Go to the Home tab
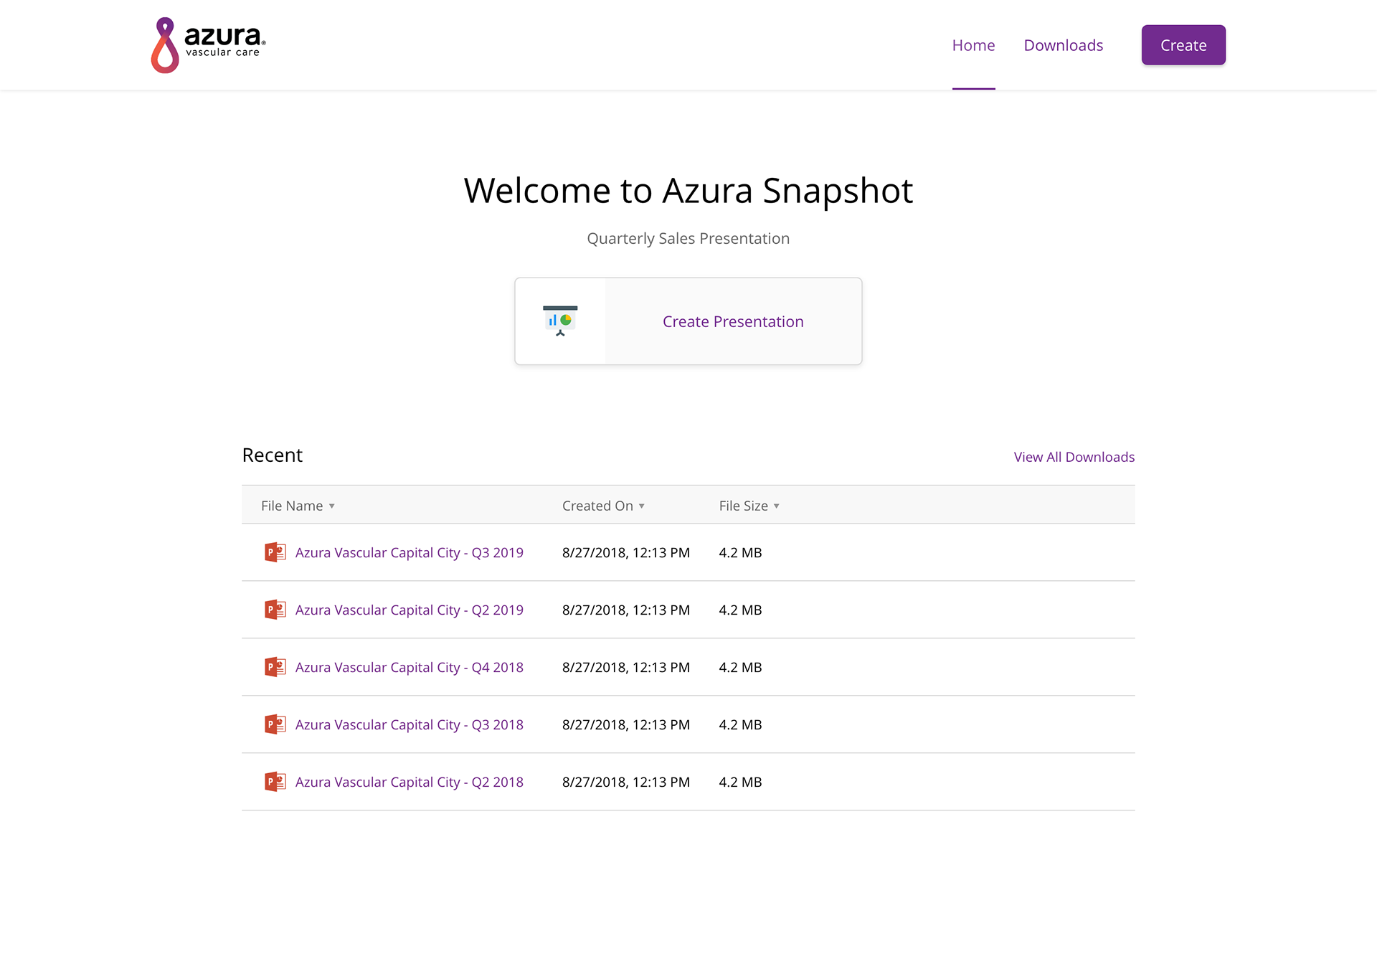The height and width of the screenshot is (979, 1377). click(x=973, y=45)
